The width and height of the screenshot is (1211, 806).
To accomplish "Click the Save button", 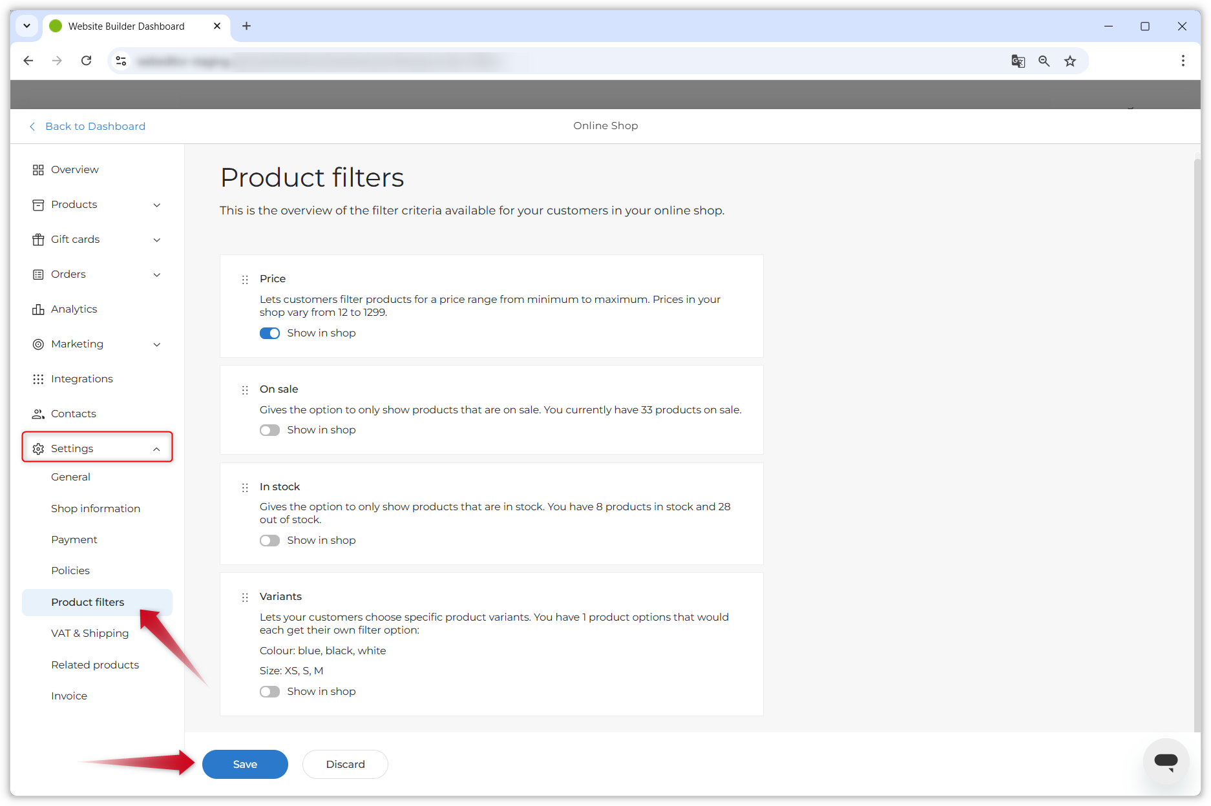I will 245,764.
